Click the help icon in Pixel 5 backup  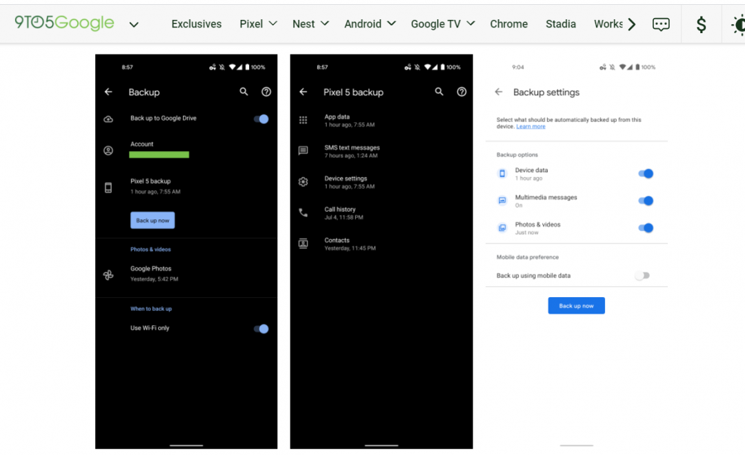461,92
